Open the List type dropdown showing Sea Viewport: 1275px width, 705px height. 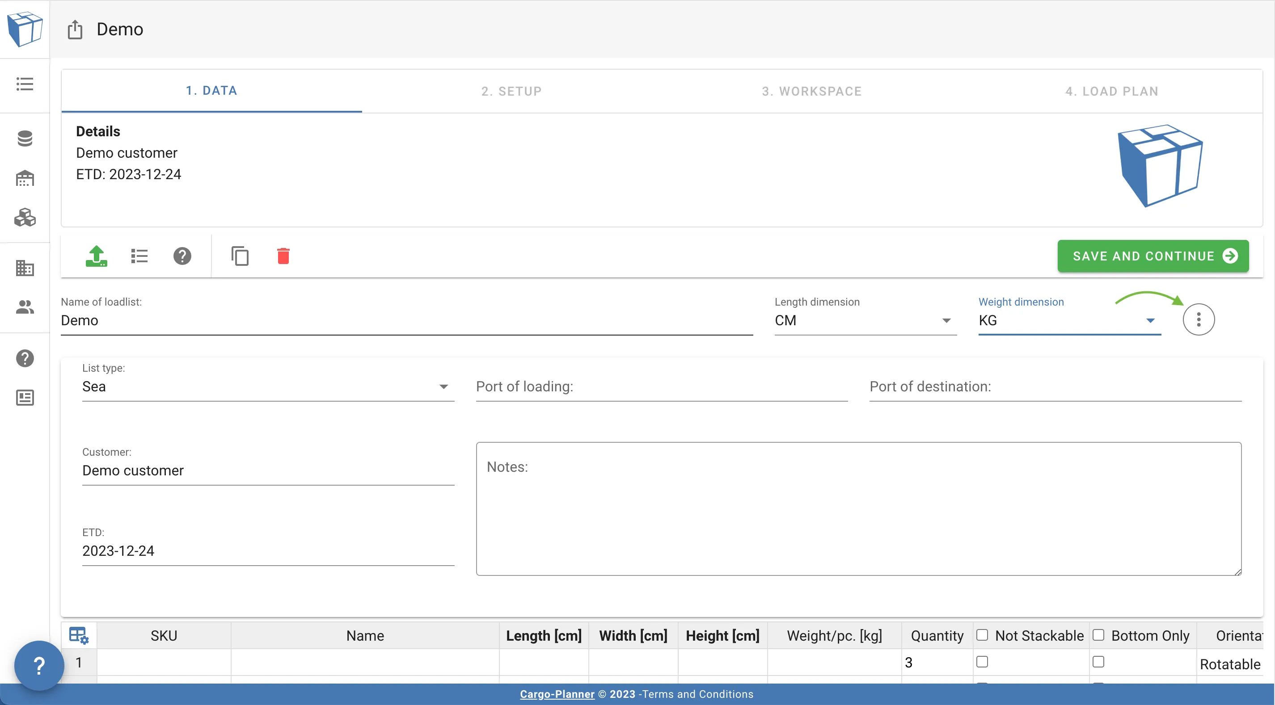click(443, 386)
